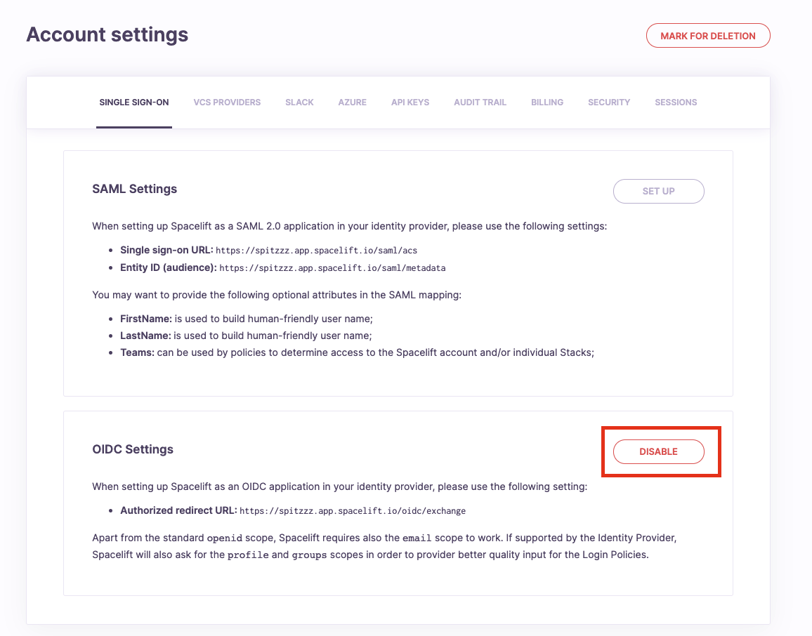Select the Azure tab
Image resolution: width=812 pixels, height=636 pixels.
[x=352, y=102]
